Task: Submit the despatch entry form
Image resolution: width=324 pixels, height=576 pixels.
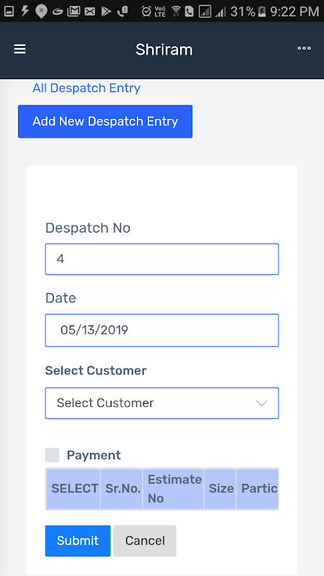Action: pyautogui.click(x=78, y=541)
